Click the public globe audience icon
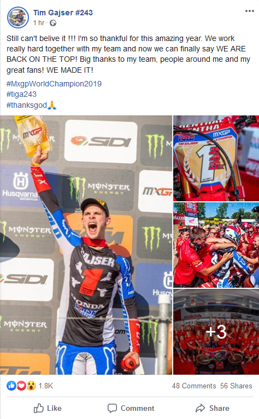Screen dimensions: 259x419 click(x=53, y=24)
